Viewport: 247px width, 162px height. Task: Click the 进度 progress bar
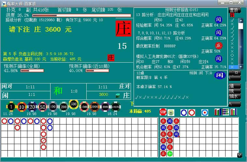pyautogui.click(x=81, y=15)
